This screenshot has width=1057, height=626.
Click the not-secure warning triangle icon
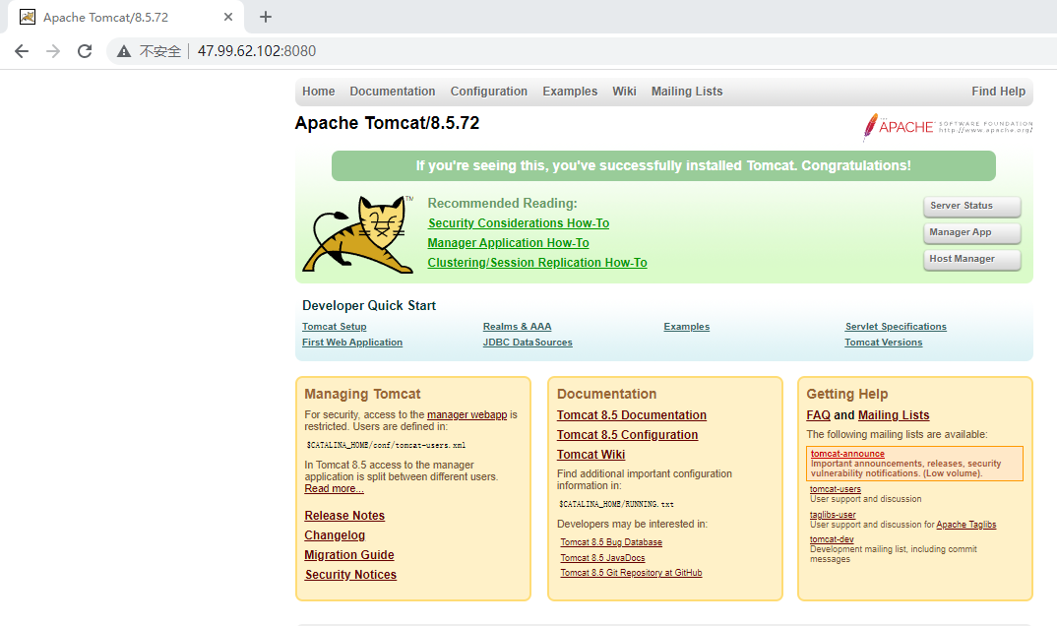tap(123, 51)
